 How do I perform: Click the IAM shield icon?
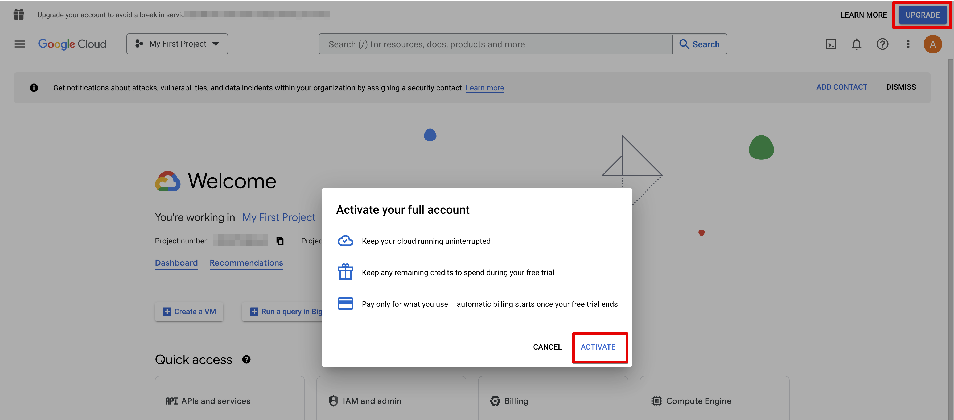333,401
